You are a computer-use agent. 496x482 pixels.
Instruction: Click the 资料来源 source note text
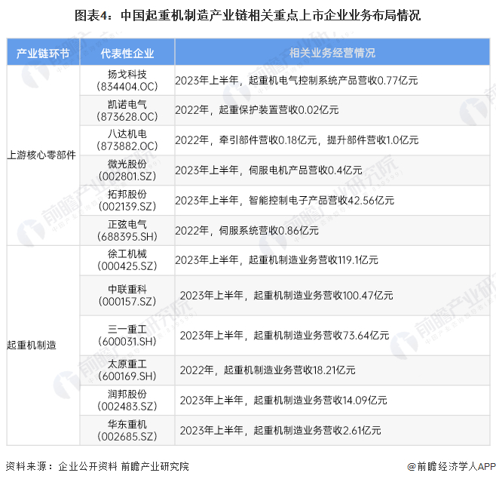97,466
